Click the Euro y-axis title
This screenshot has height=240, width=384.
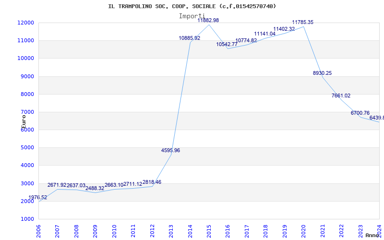pos(24,122)
